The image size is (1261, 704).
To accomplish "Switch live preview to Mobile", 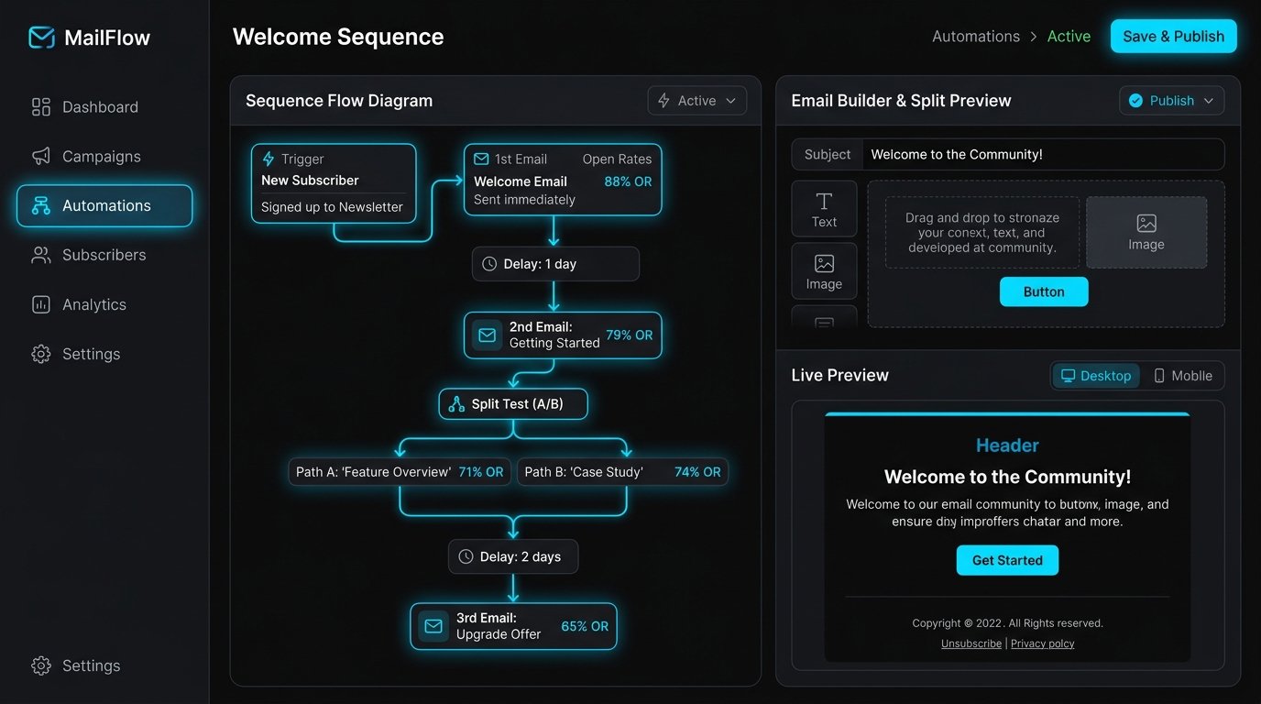I will (x=1182, y=376).
